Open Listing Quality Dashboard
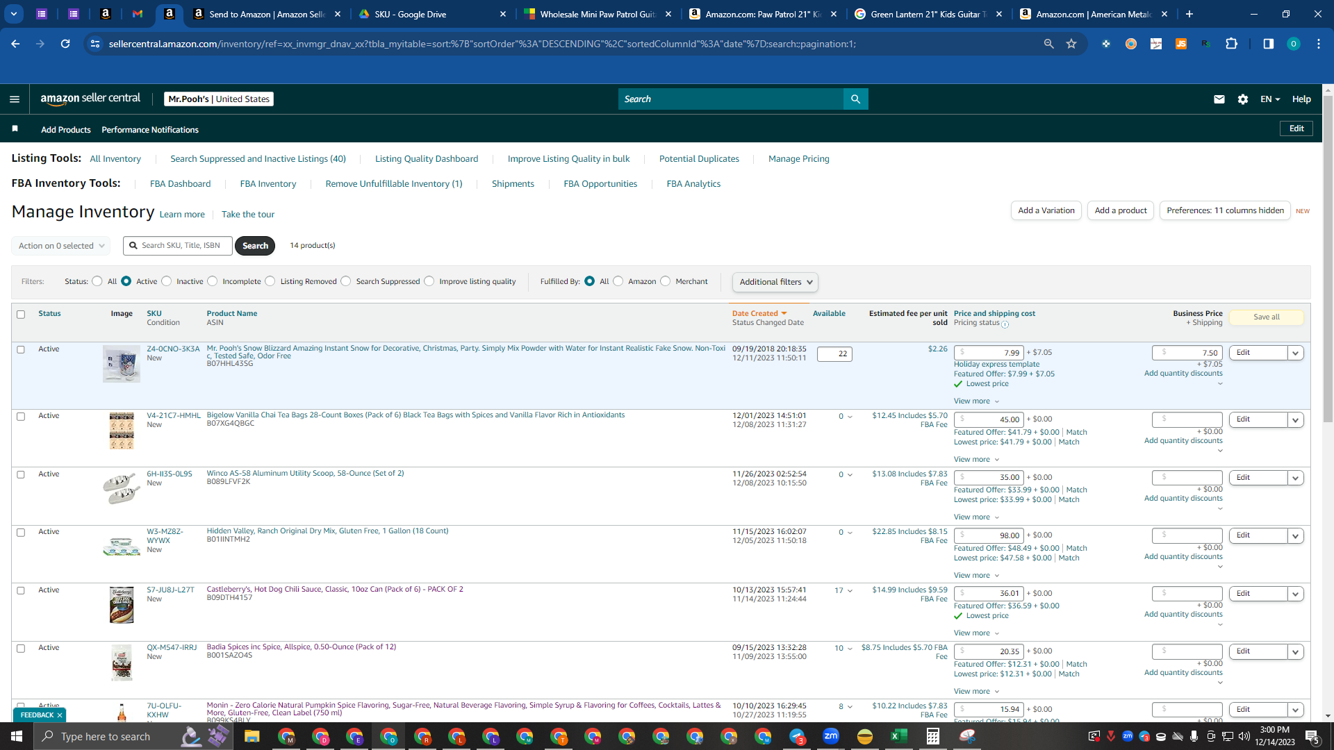This screenshot has width=1334, height=750. point(427,159)
